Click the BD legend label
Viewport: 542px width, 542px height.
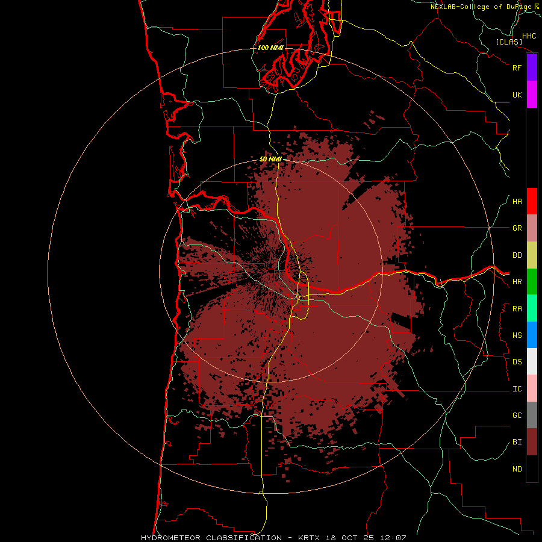[517, 255]
